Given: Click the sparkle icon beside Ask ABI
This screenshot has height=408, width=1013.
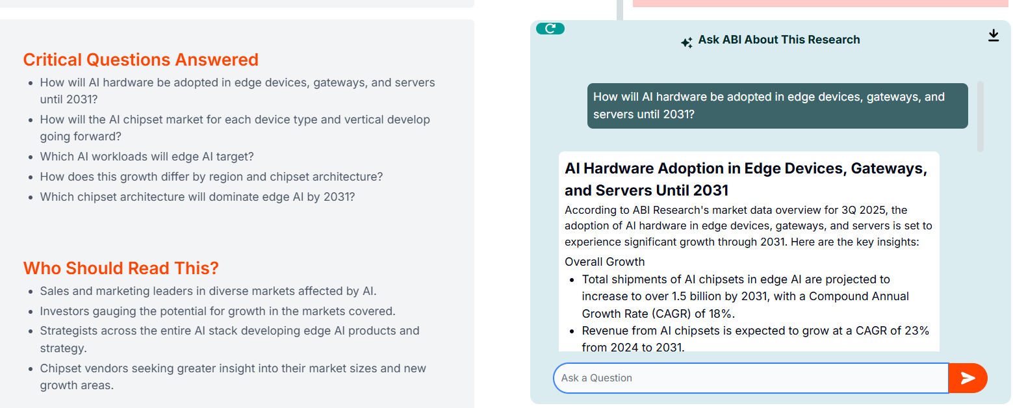Looking at the screenshot, I should point(687,42).
